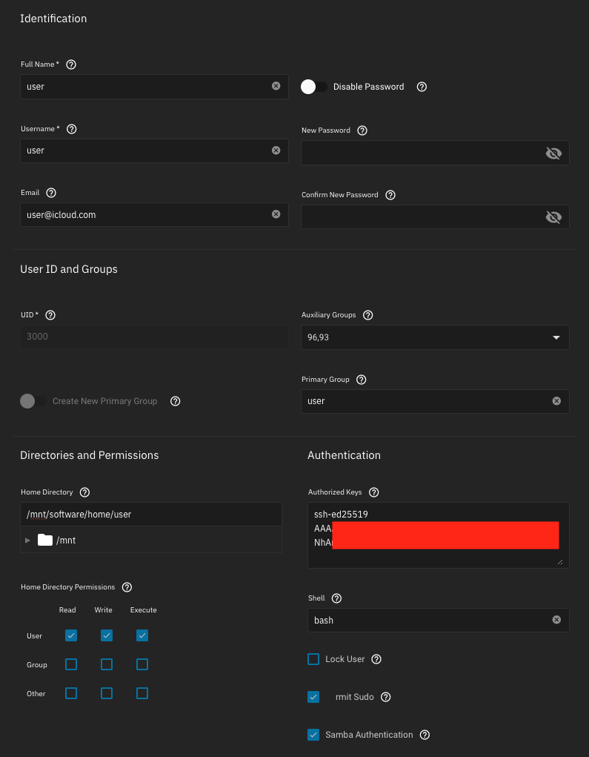Open Home Directory help tooltip icon
The image size is (589, 757).
[x=84, y=492]
